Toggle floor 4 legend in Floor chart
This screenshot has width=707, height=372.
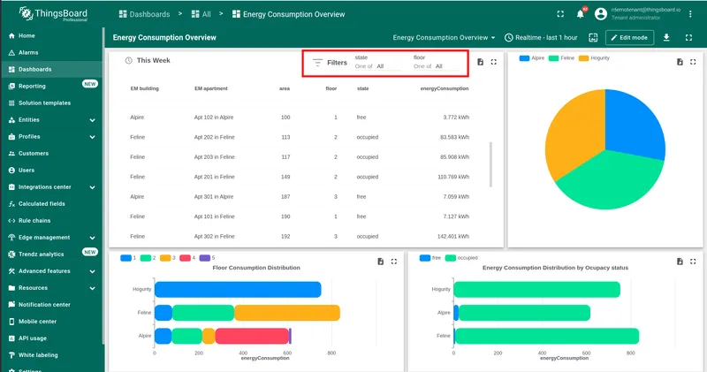(x=187, y=258)
